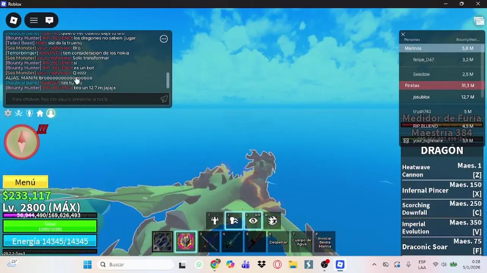Viewport: 487px width, 273px height.
Task: Click the taskbar Buscar search box
Action: pyautogui.click(x=135, y=265)
